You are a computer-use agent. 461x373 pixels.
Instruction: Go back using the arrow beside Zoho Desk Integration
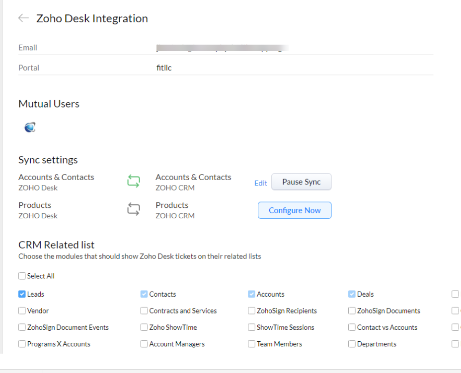tap(23, 18)
